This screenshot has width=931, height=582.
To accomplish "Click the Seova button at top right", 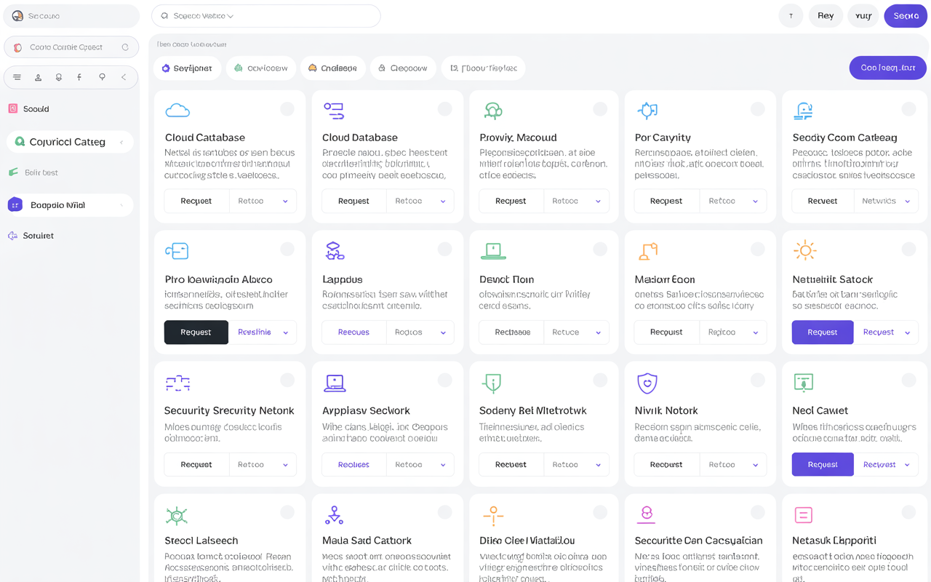I will tap(905, 15).
